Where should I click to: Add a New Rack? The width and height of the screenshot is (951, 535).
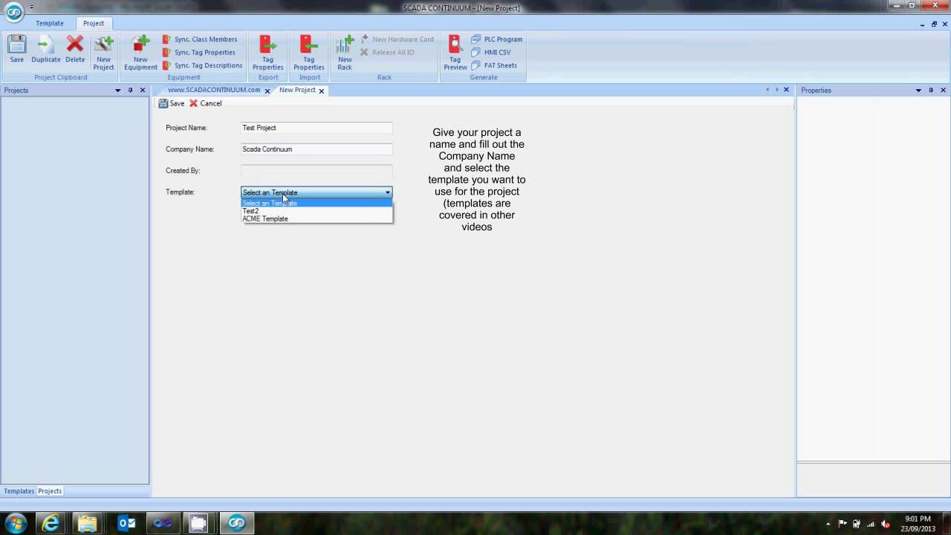(x=345, y=52)
